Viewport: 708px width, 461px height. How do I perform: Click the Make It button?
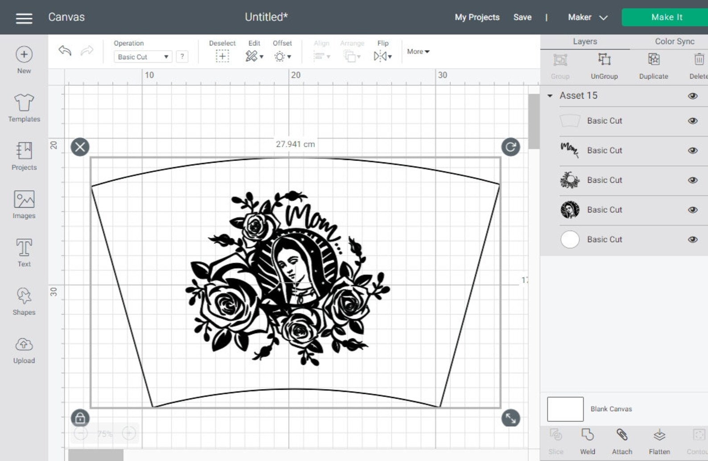pos(666,17)
